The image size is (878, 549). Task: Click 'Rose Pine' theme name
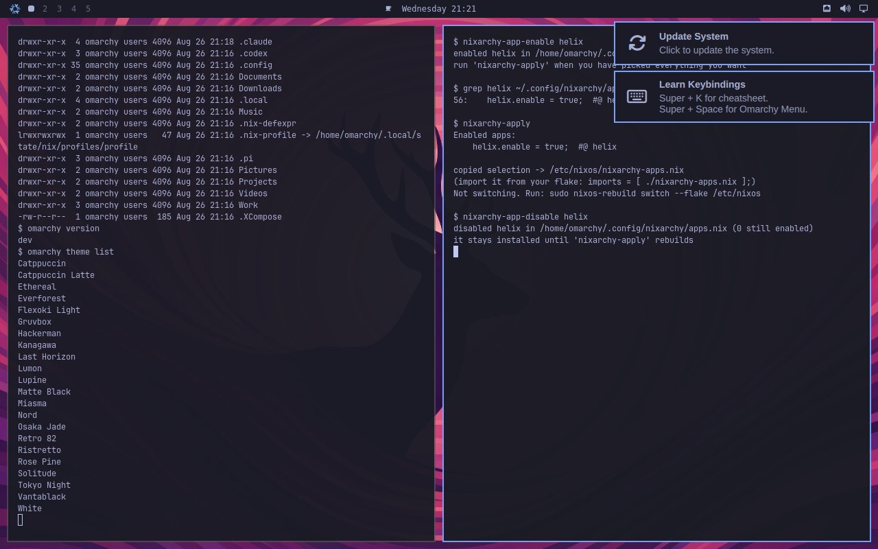[x=39, y=462]
